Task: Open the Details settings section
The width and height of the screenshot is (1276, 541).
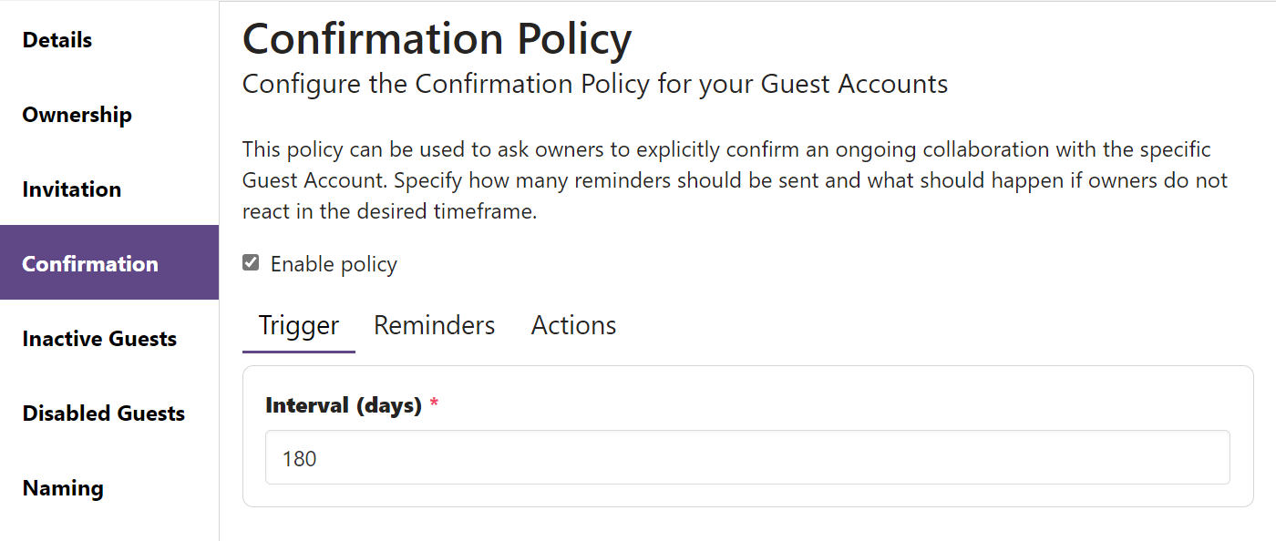Action: (57, 40)
